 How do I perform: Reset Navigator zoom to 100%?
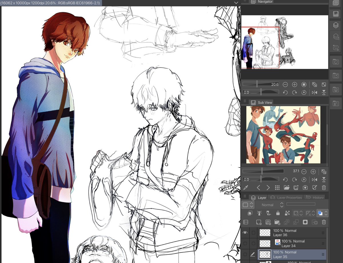[x=304, y=85]
